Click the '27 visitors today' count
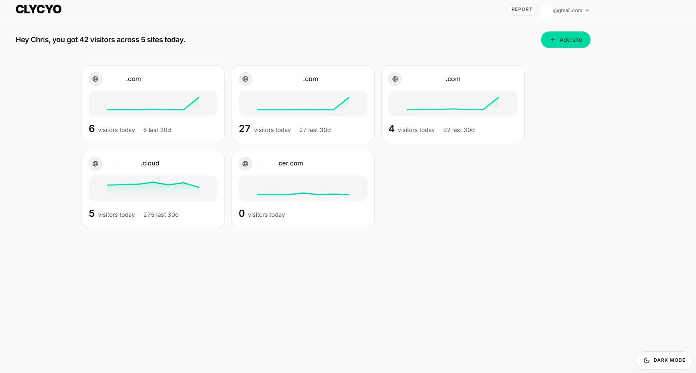 click(x=265, y=129)
